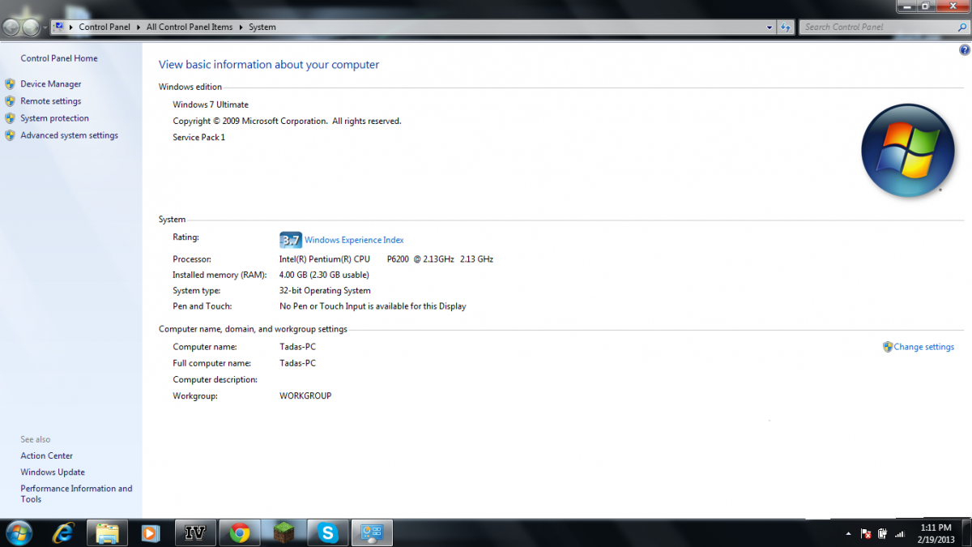Image resolution: width=972 pixels, height=547 pixels.
Task: Select the Control Panel taskbar button
Action: (372, 532)
